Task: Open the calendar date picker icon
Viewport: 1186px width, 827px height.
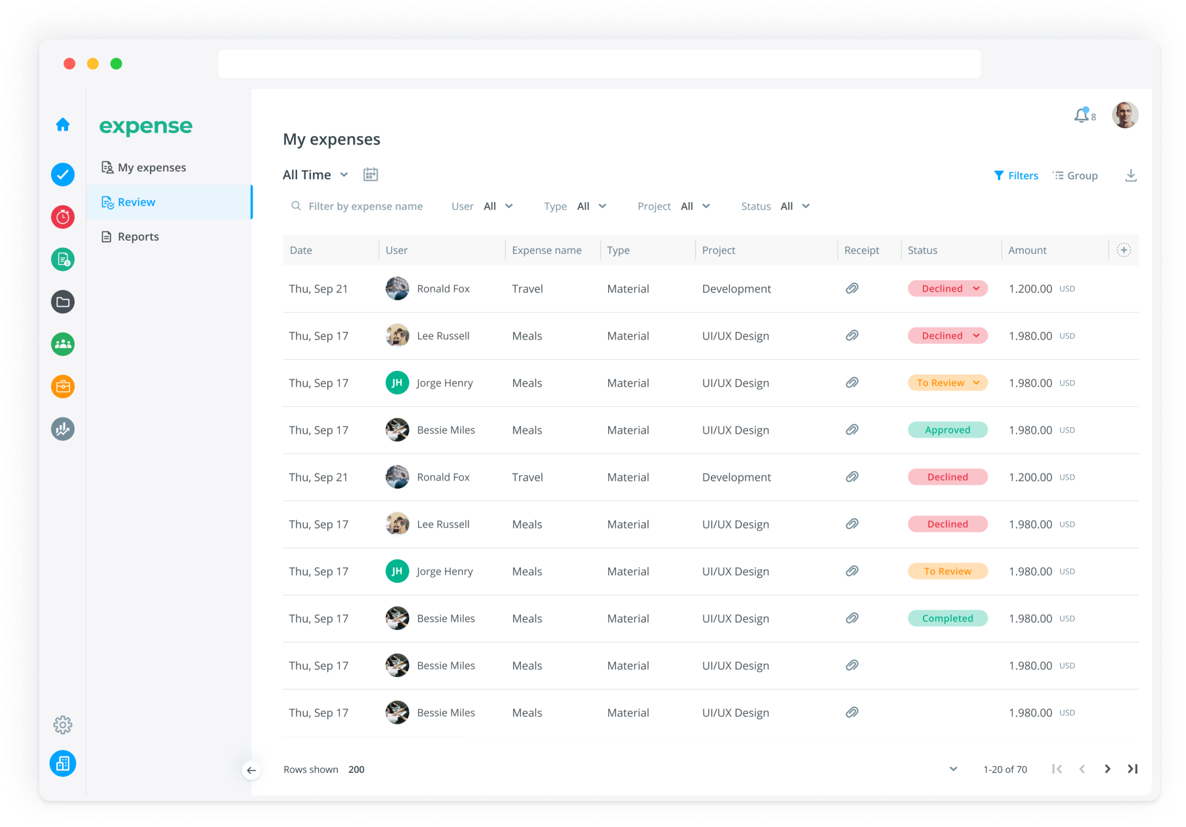Action: (x=370, y=175)
